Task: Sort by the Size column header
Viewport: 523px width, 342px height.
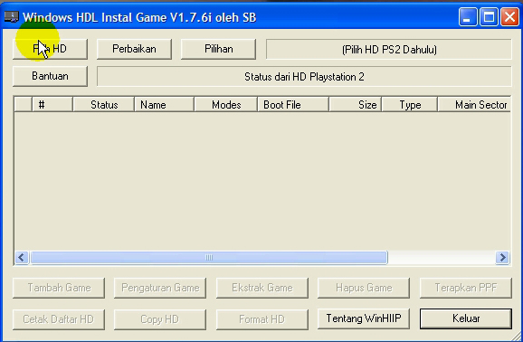Action: click(356, 105)
